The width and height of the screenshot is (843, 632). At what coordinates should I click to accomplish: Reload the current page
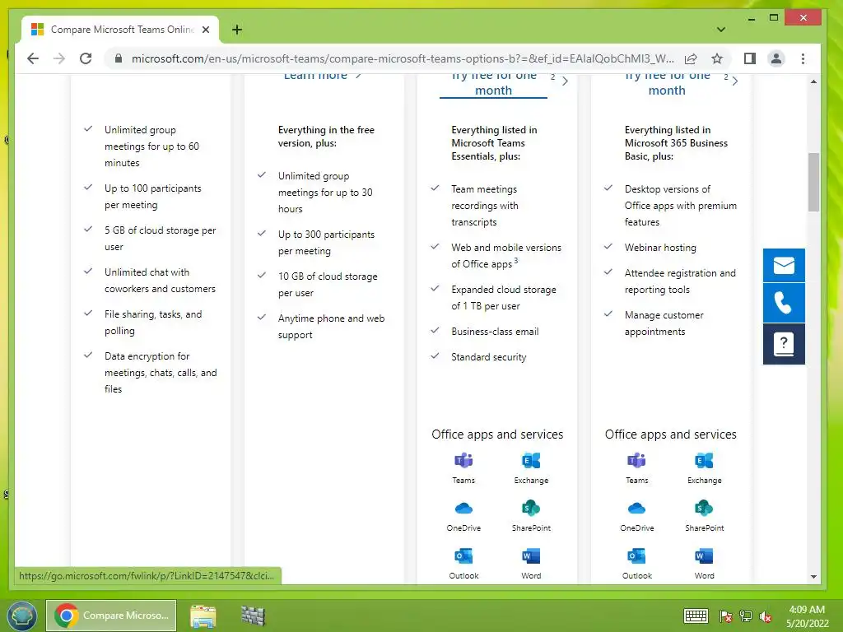(86, 58)
